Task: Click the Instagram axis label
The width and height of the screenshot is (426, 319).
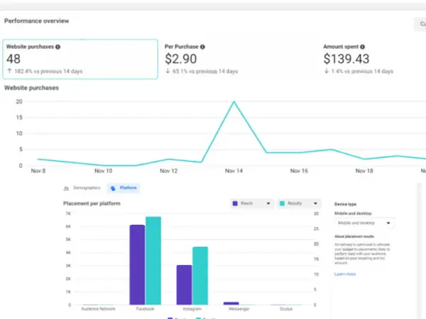Action: point(192,308)
